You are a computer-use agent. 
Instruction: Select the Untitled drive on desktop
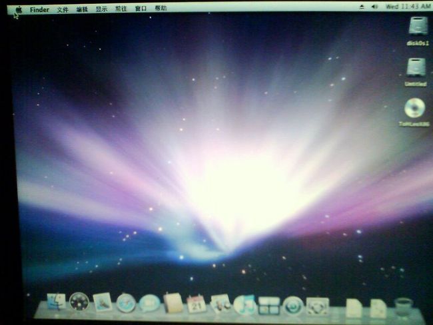point(416,67)
